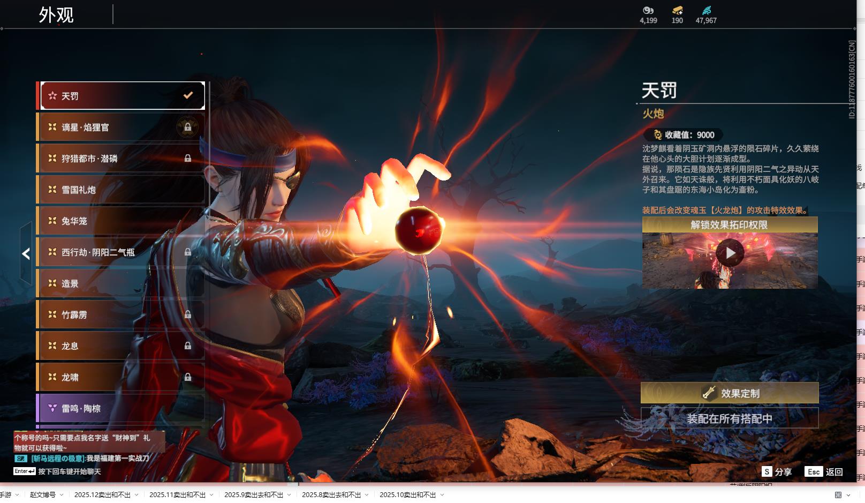Open the 2025.9卖出去和不出 tab dropdown arrow

[289, 495]
